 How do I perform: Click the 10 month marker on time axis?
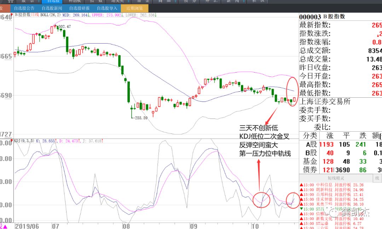pyautogui.click(x=255, y=226)
